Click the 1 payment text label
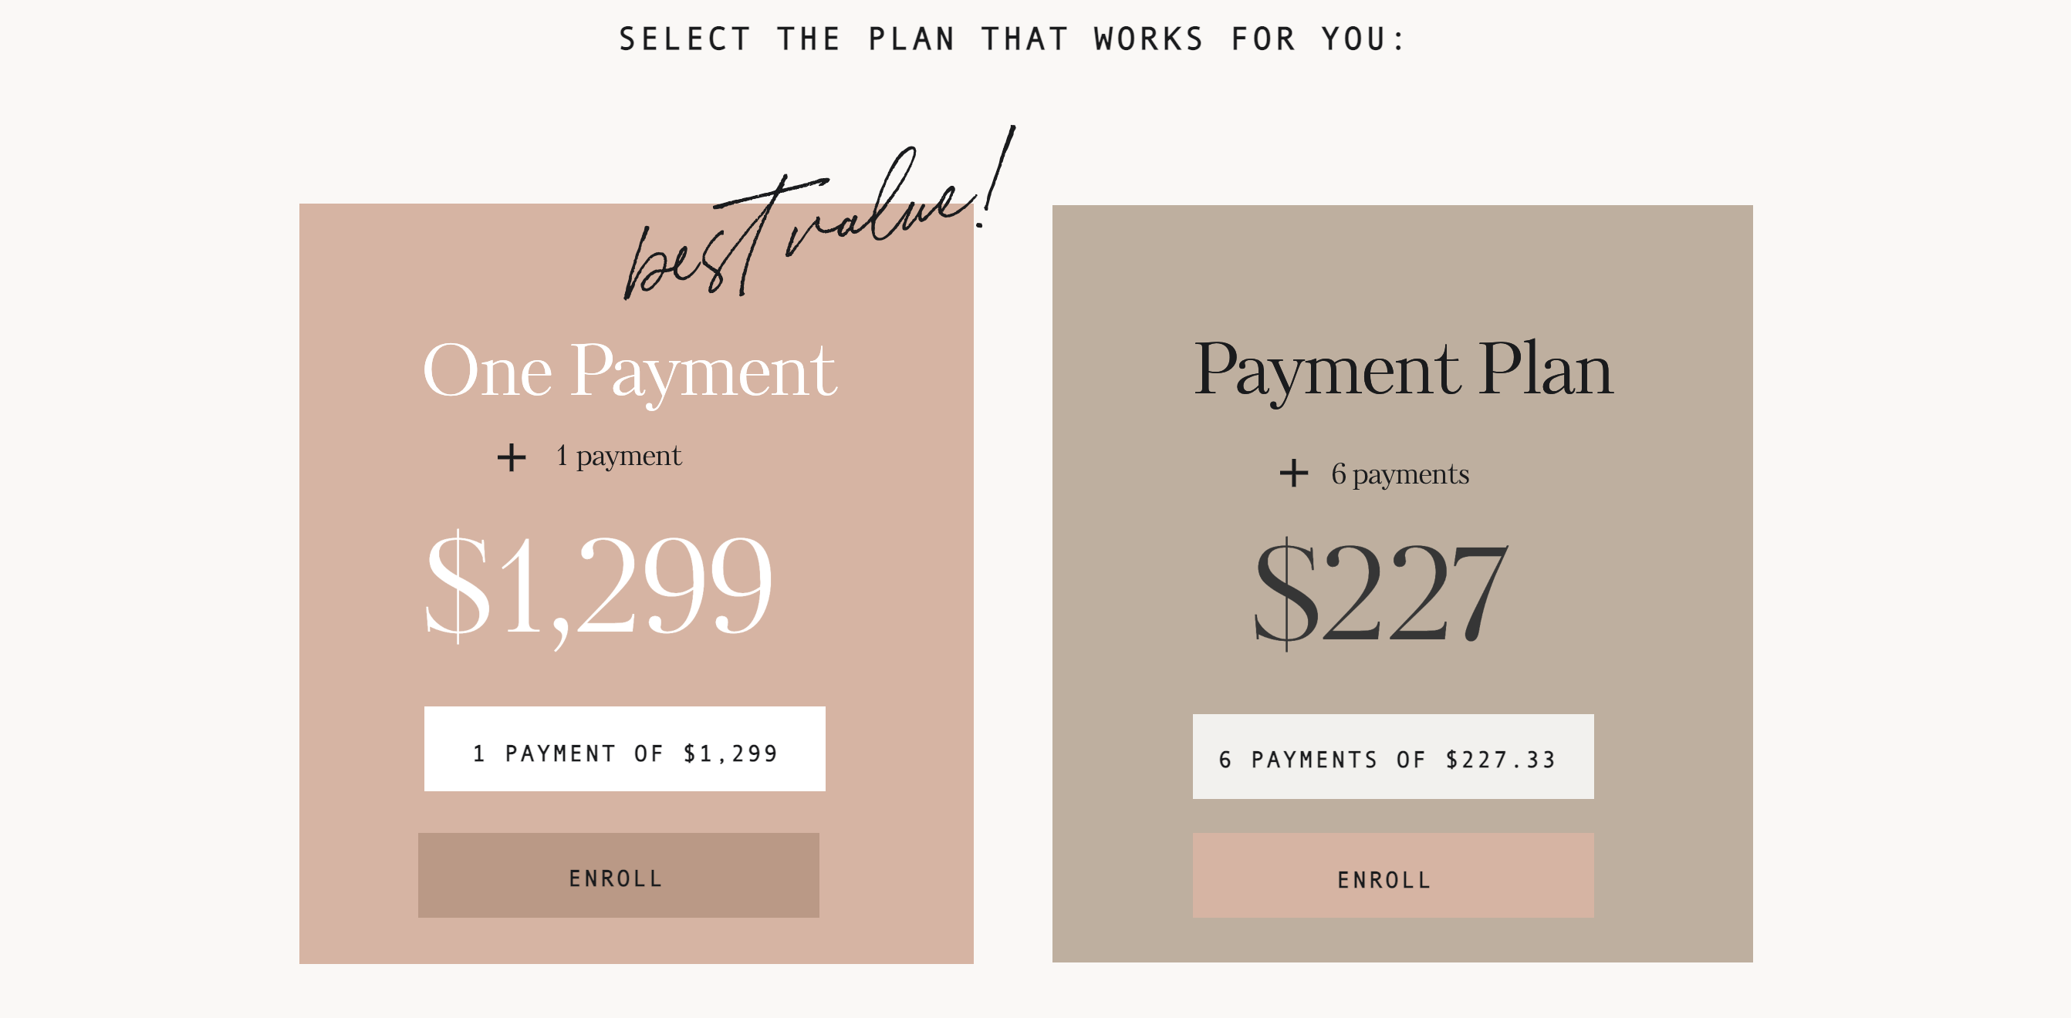This screenshot has height=1018, width=2071. point(618,457)
